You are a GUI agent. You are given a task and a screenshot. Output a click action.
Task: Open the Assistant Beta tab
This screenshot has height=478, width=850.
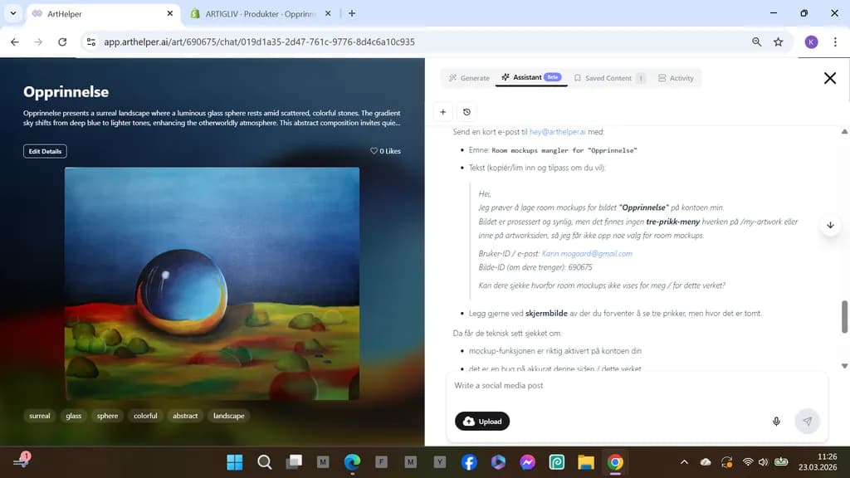point(531,77)
